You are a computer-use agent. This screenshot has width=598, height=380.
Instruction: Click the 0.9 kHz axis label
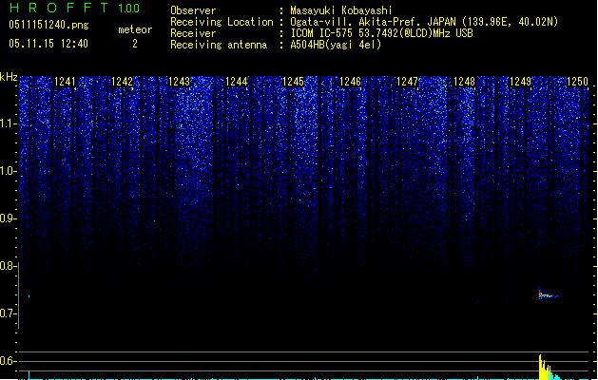pos(8,218)
